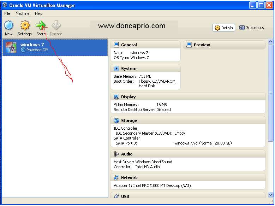Image resolution: width=275 pixels, height=206 pixels.
Task: Open the USB section header link
Action: coord(125,196)
